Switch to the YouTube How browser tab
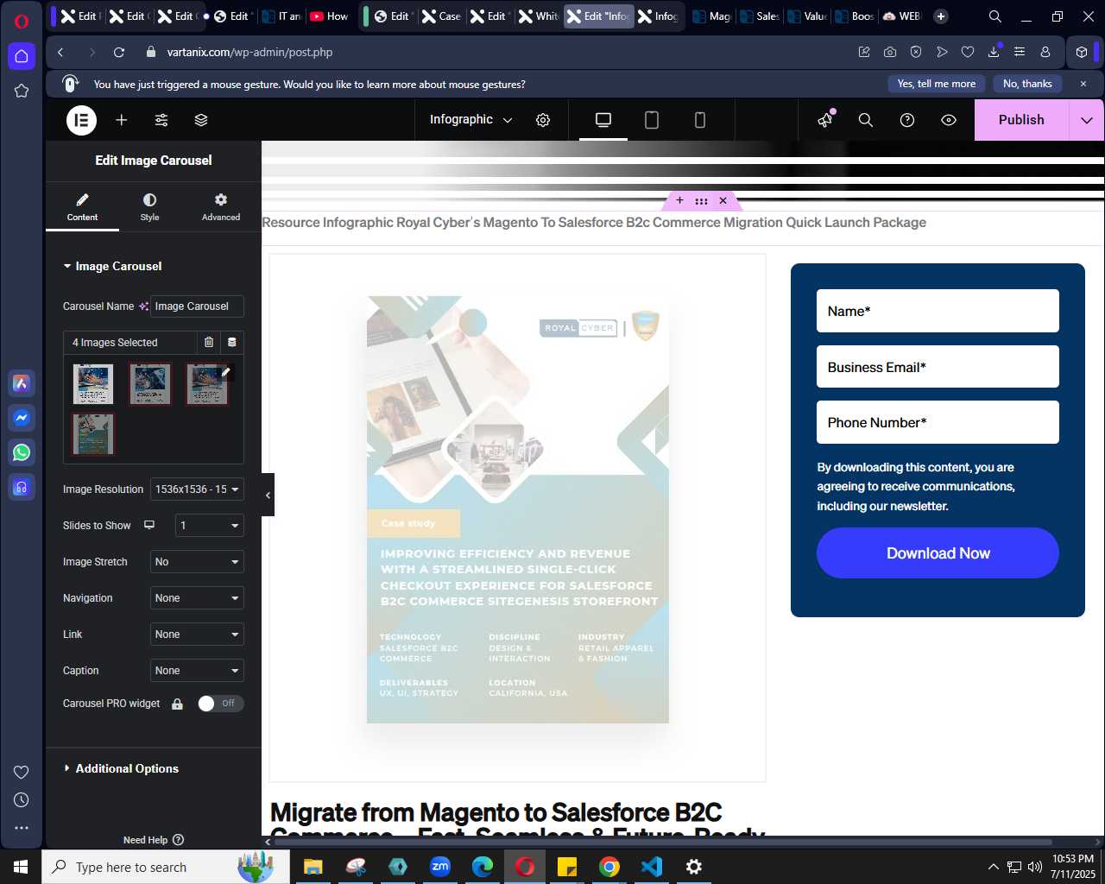The width and height of the screenshot is (1105, 884). [x=328, y=16]
